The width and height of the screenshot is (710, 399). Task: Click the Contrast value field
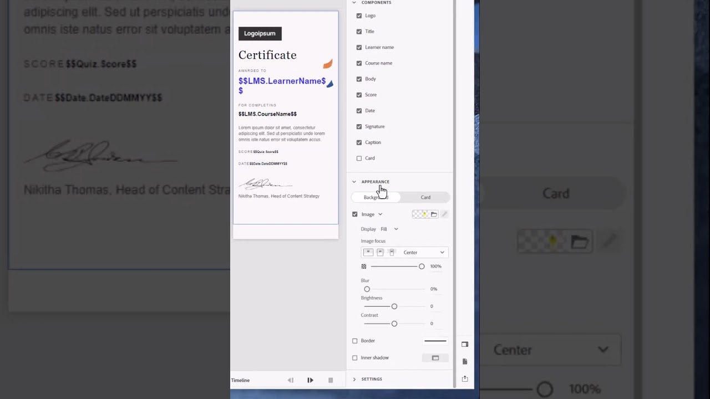[x=432, y=324]
